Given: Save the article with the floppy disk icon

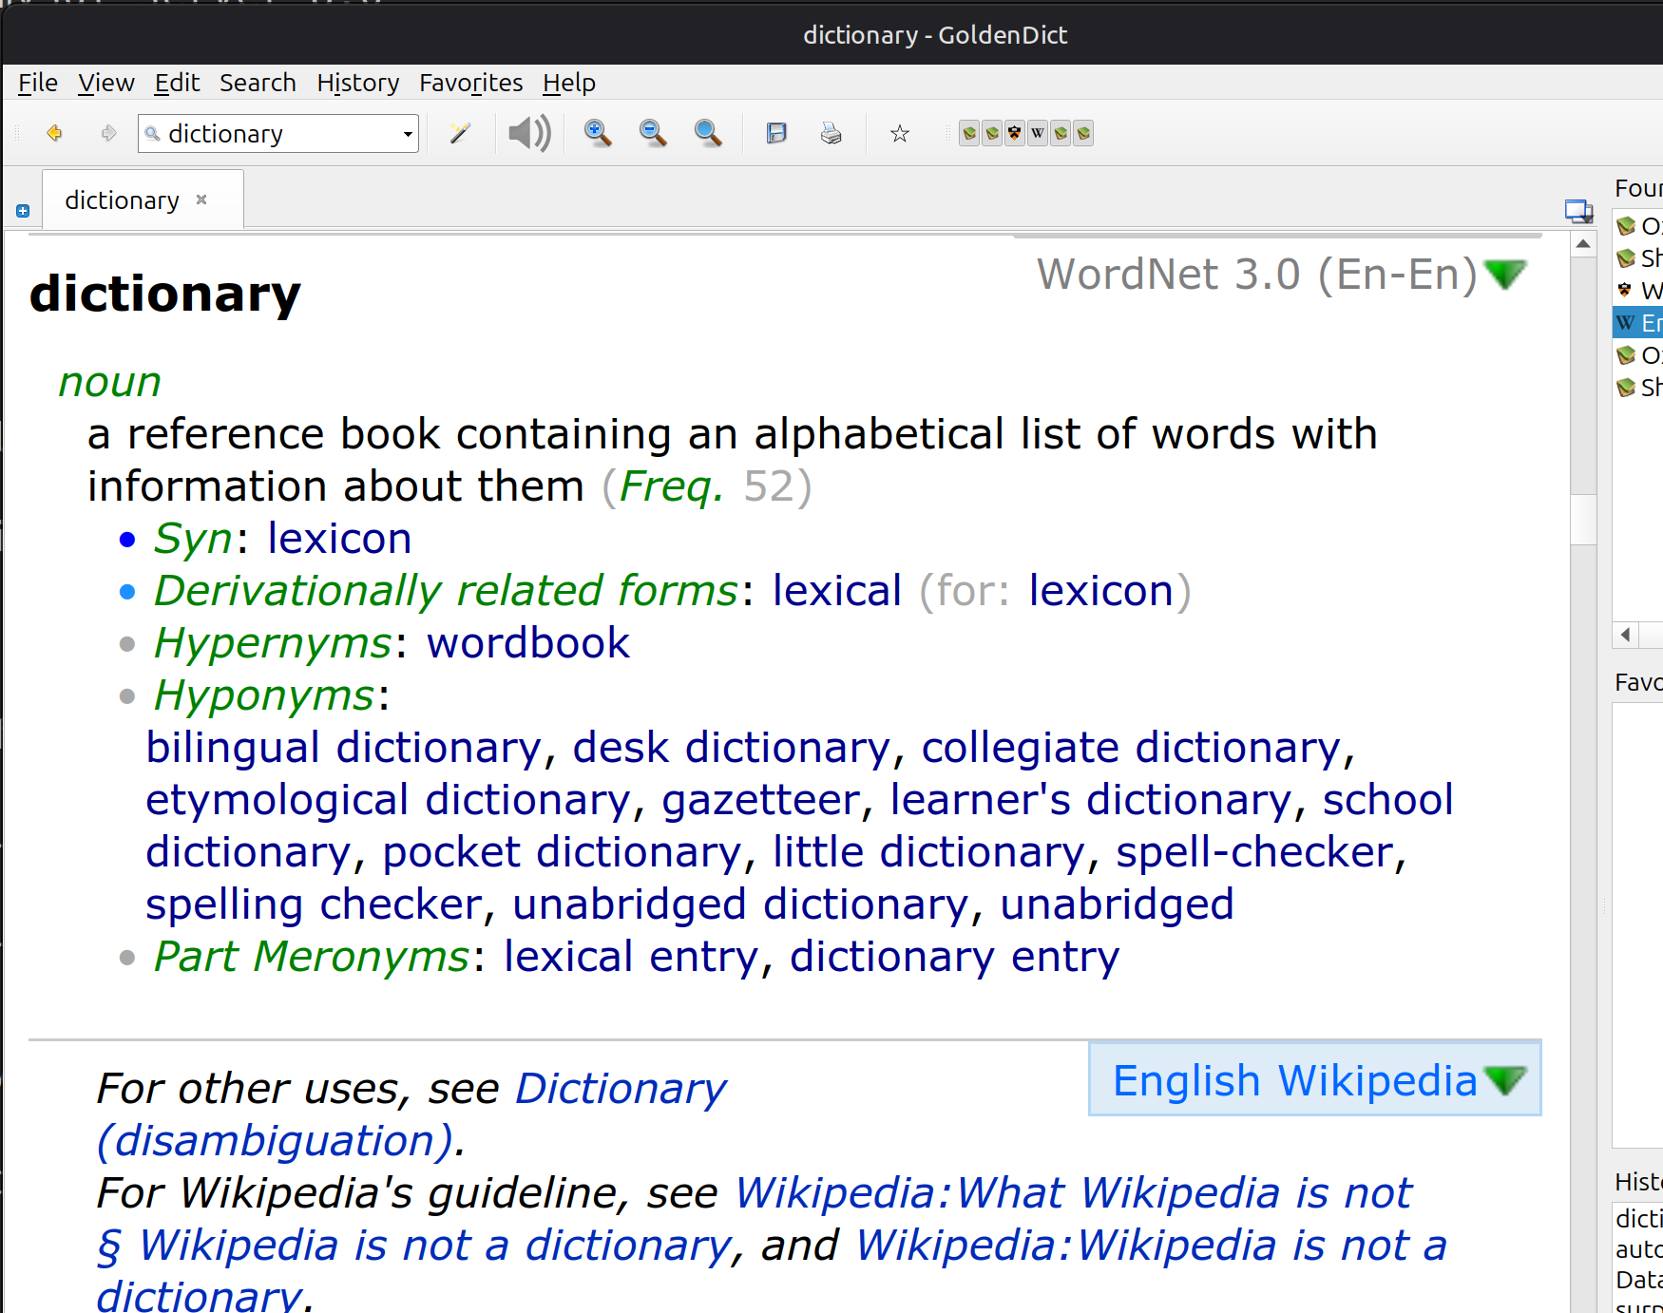Looking at the screenshot, I should click(x=776, y=133).
